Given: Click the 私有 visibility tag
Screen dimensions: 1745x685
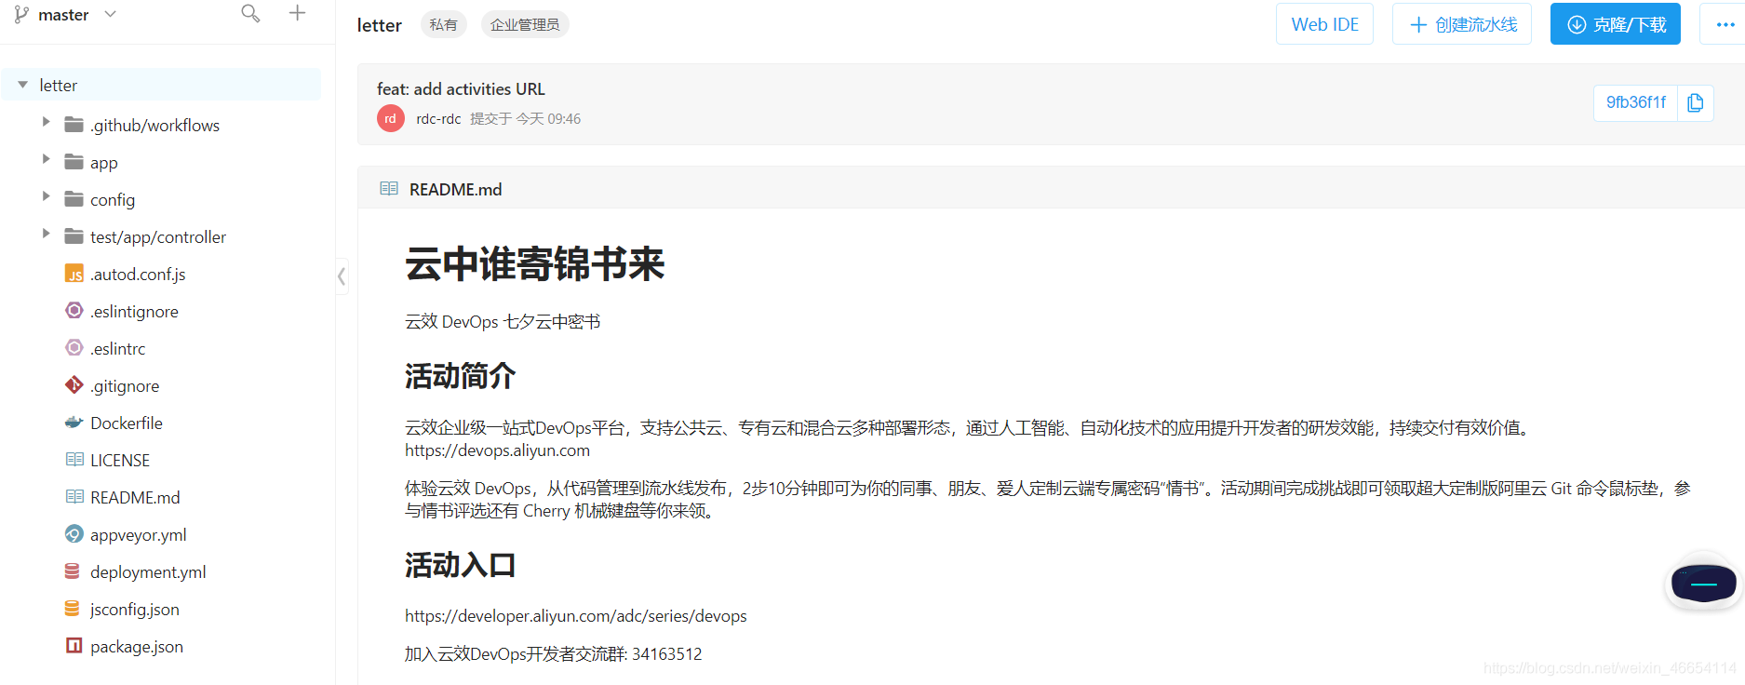Looking at the screenshot, I should 444,25.
